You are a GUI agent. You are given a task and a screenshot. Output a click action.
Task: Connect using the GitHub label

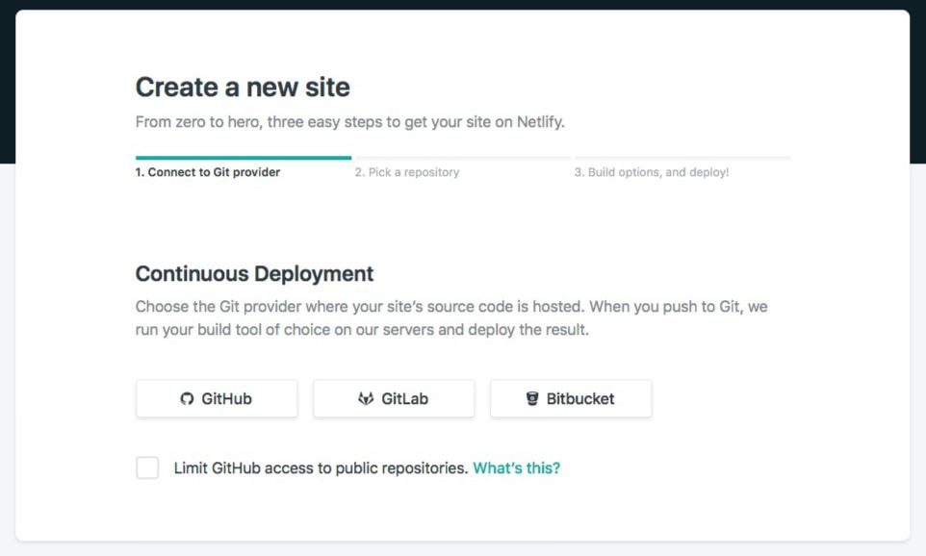[227, 399]
